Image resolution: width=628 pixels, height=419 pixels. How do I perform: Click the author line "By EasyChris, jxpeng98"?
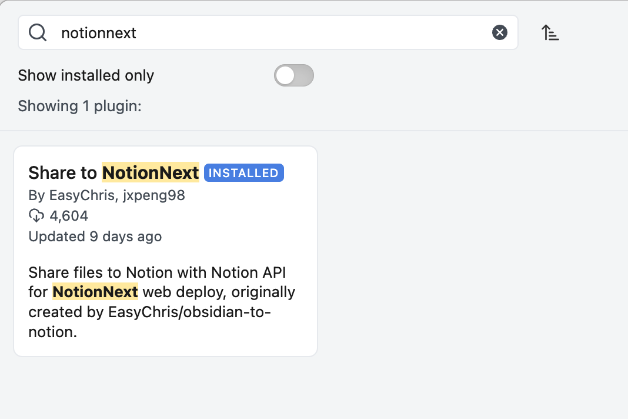click(x=106, y=195)
